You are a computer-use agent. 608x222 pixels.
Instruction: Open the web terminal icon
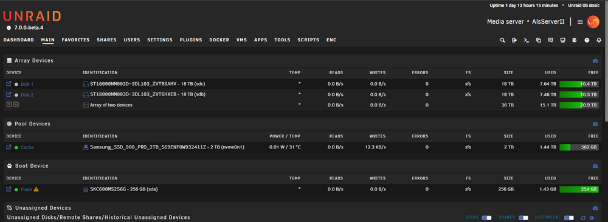tap(526, 40)
